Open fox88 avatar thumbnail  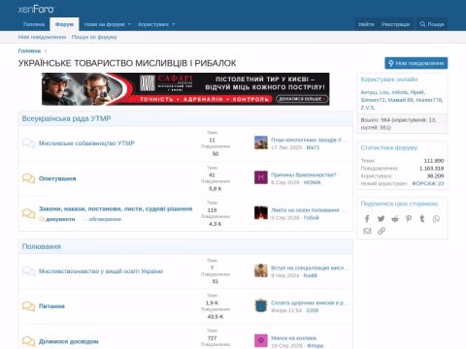point(261,270)
